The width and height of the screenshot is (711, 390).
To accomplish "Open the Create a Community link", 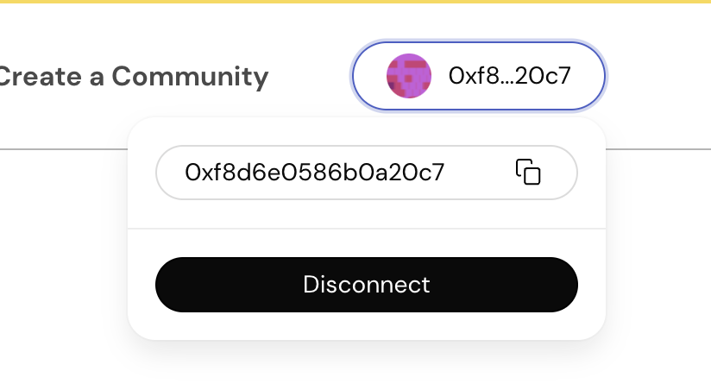I will (x=133, y=76).
